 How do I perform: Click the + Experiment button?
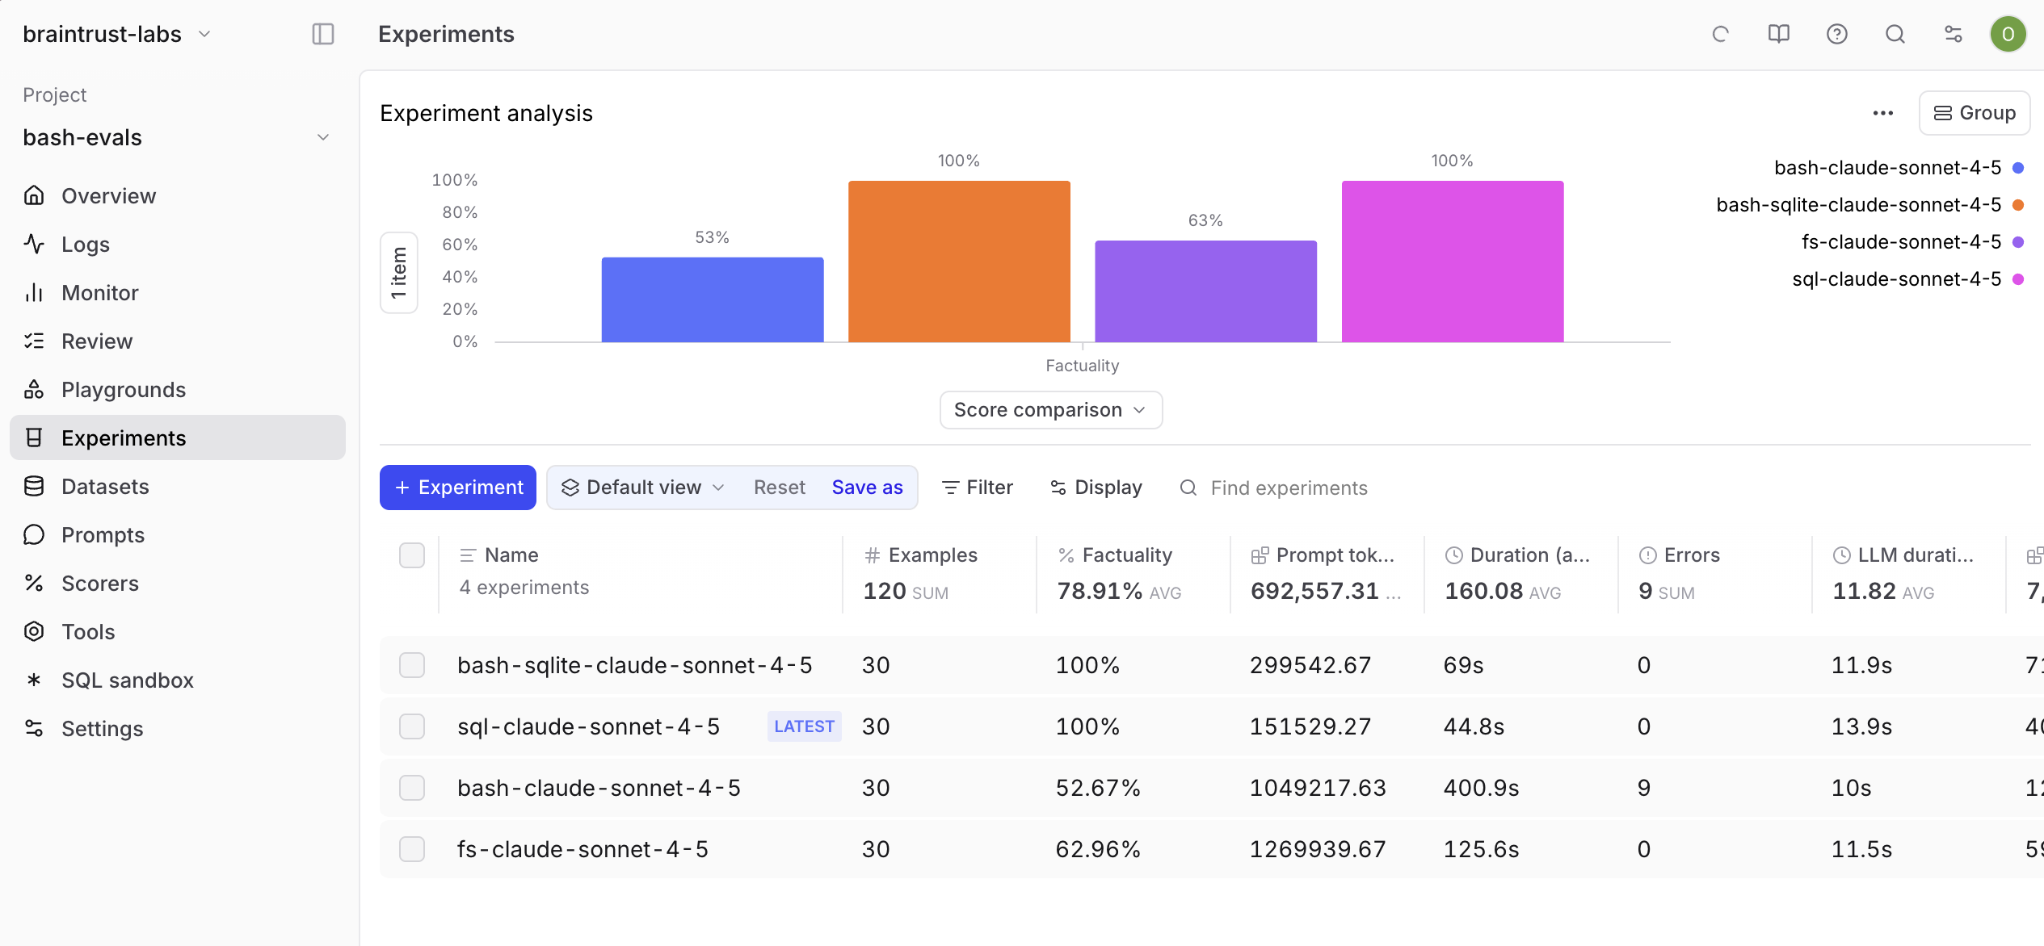(x=457, y=488)
